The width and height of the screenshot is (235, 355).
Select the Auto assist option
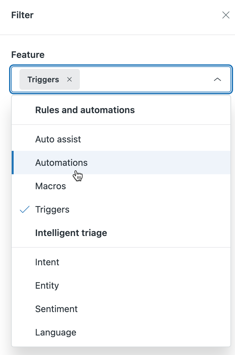(x=58, y=139)
